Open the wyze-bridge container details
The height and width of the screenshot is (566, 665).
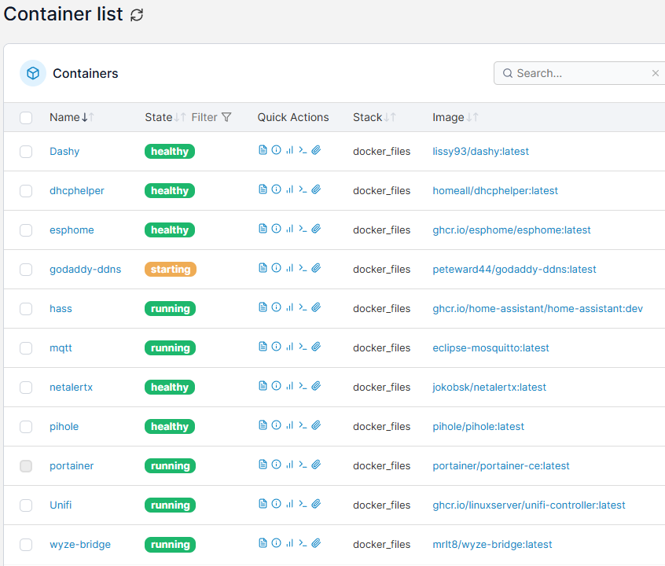point(80,545)
